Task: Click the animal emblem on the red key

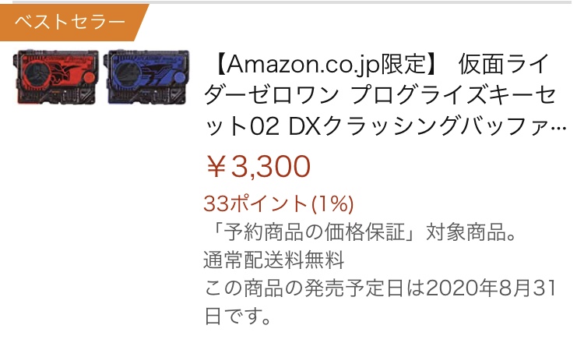Action: coord(65,74)
